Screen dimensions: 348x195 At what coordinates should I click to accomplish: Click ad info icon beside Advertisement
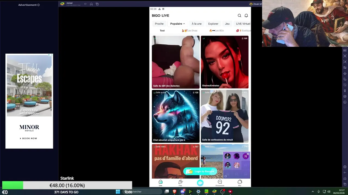coord(38,5)
